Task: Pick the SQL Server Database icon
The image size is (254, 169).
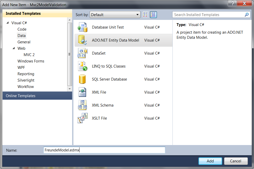Action: (82, 79)
